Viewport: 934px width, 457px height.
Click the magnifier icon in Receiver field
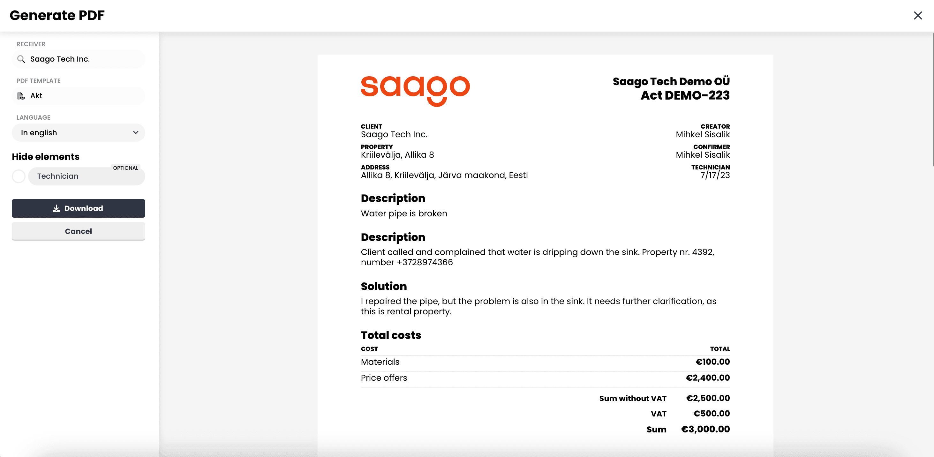pyautogui.click(x=21, y=59)
